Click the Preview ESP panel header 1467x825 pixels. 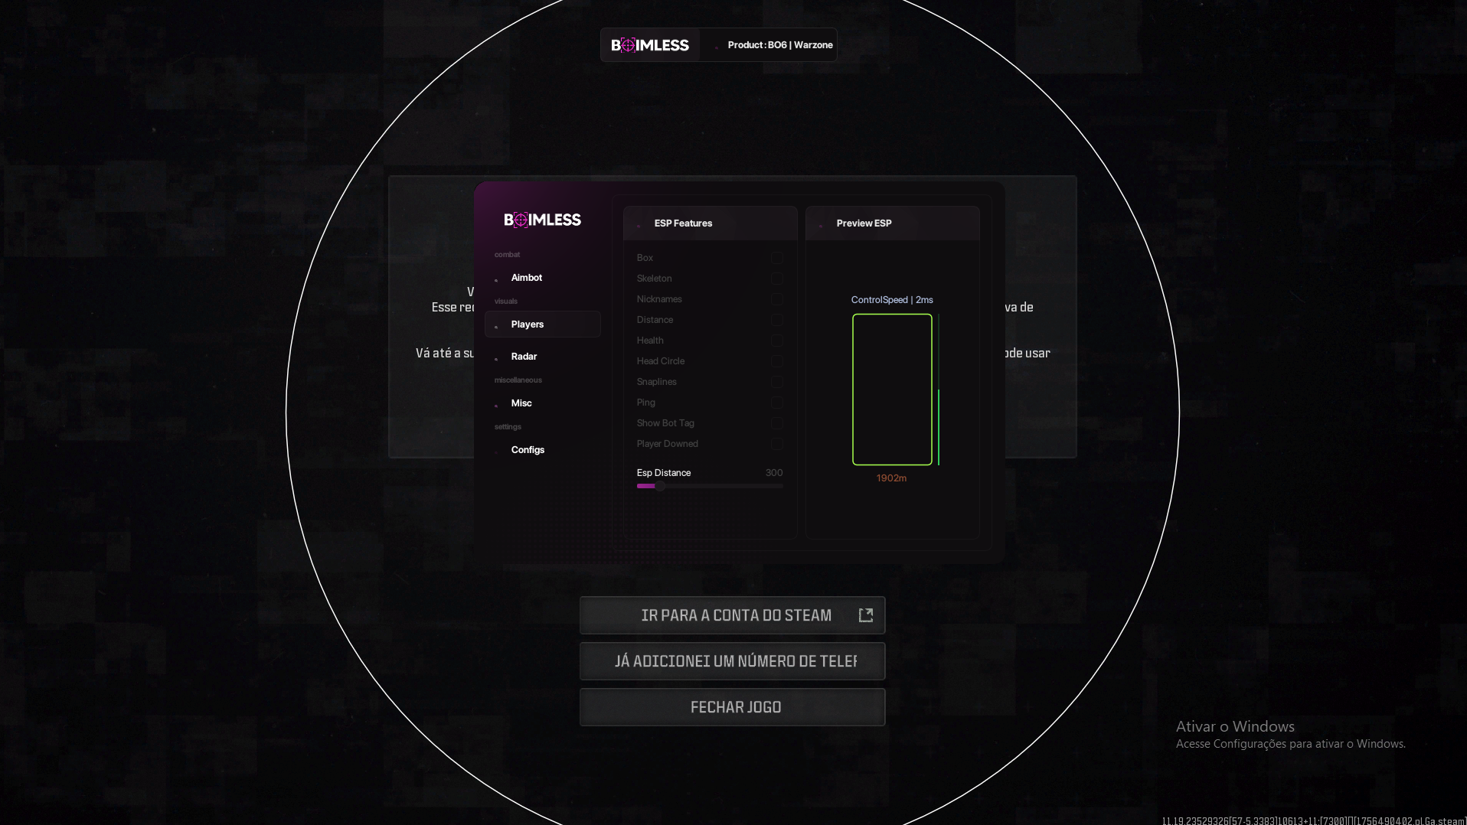892,223
